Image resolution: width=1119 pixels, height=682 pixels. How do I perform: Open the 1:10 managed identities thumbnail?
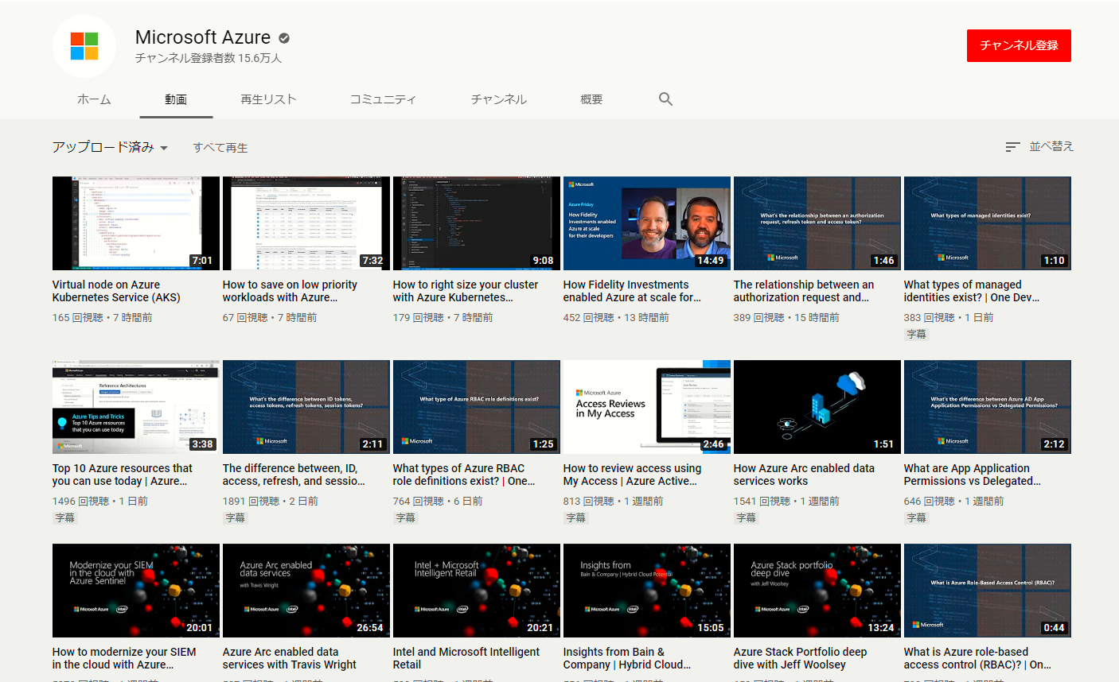pyautogui.click(x=988, y=223)
